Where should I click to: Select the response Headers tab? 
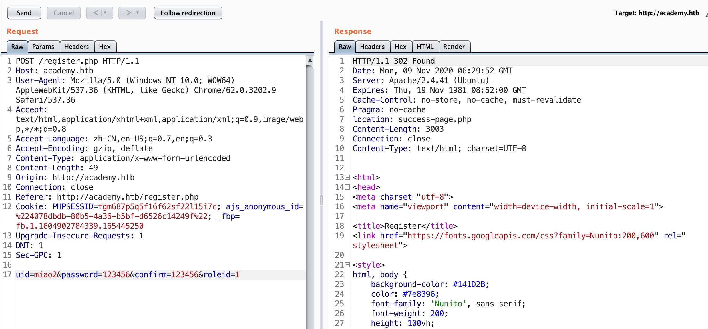click(x=372, y=47)
